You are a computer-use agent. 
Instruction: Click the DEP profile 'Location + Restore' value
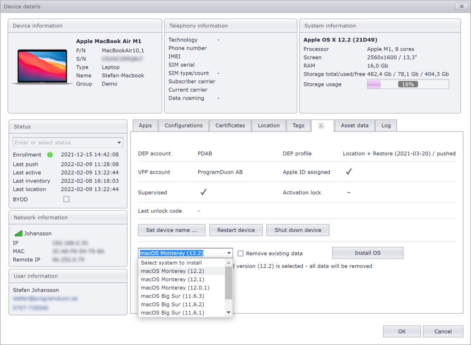tap(399, 154)
